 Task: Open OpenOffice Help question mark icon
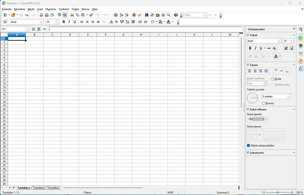[x=176, y=15]
